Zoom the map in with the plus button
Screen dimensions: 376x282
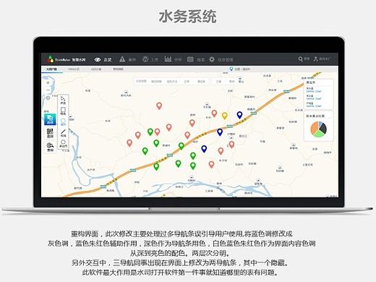[x=48, y=82]
